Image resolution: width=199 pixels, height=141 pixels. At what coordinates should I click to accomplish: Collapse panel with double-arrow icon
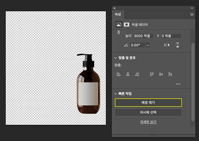(x=192, y=8)
